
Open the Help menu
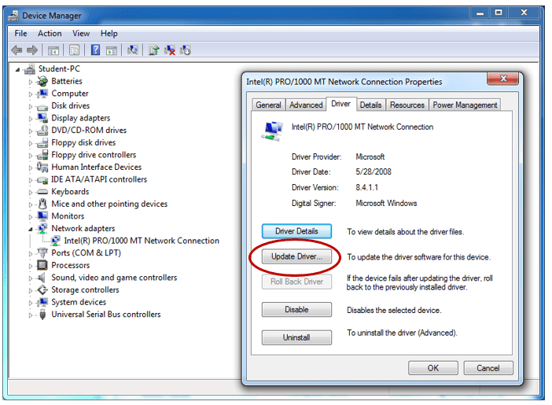(x=109, y=34)
